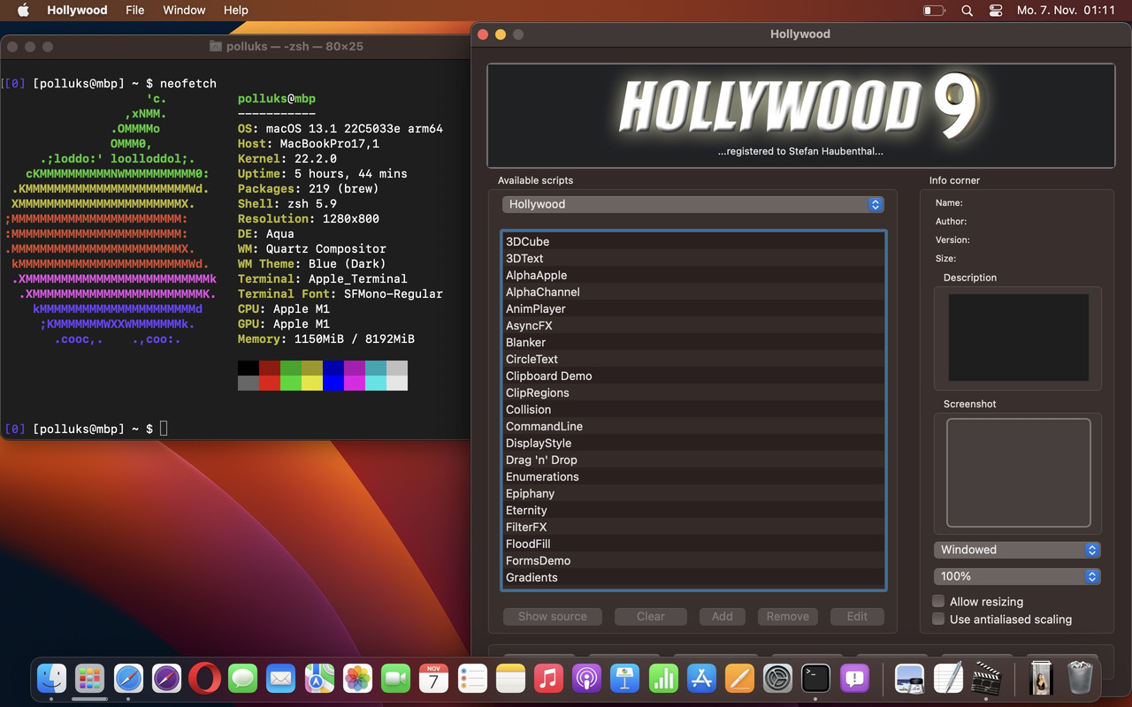
Task: Click the Add button
Action: (x=723, y=616)
